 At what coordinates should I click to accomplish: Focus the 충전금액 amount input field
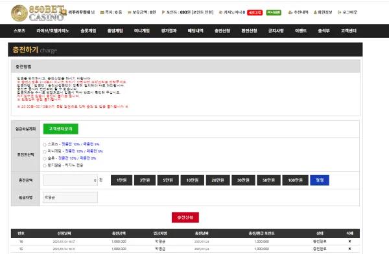point(70,180)
